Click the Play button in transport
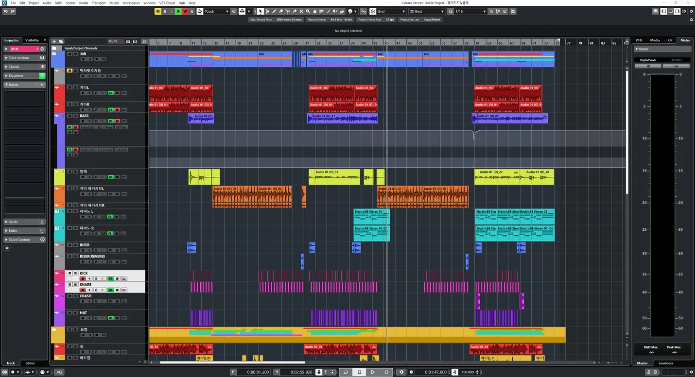Screen dimensions: 695x377 point(373,372)
